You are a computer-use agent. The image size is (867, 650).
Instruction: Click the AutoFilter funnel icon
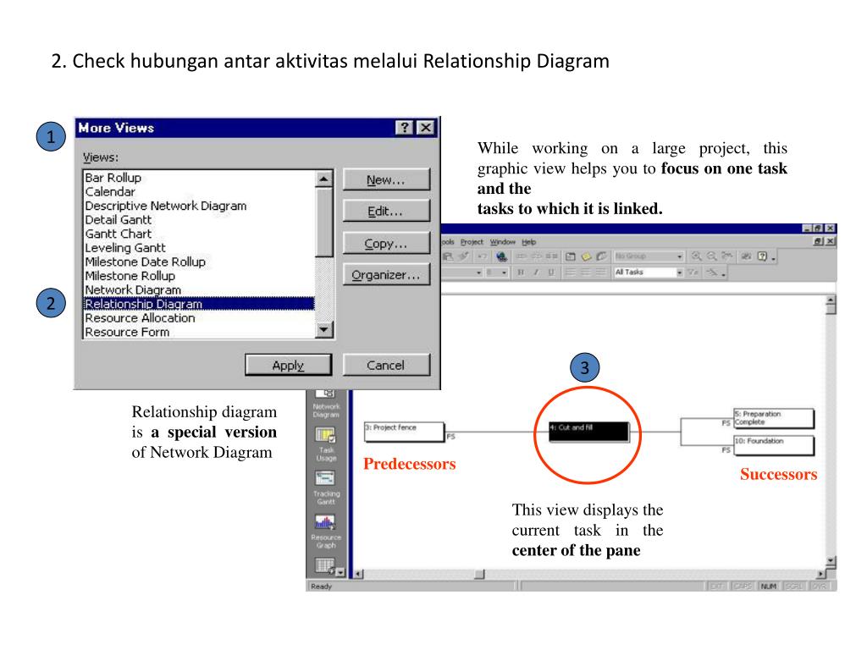pyautogui.click(x=693, y=273)
